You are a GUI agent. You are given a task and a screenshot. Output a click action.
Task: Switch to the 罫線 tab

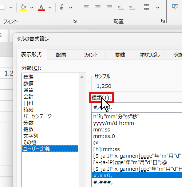click(120, 55)
